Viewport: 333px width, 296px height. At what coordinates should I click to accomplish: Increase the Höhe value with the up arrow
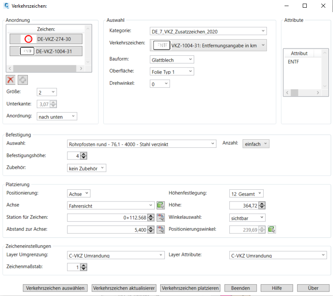262,204
